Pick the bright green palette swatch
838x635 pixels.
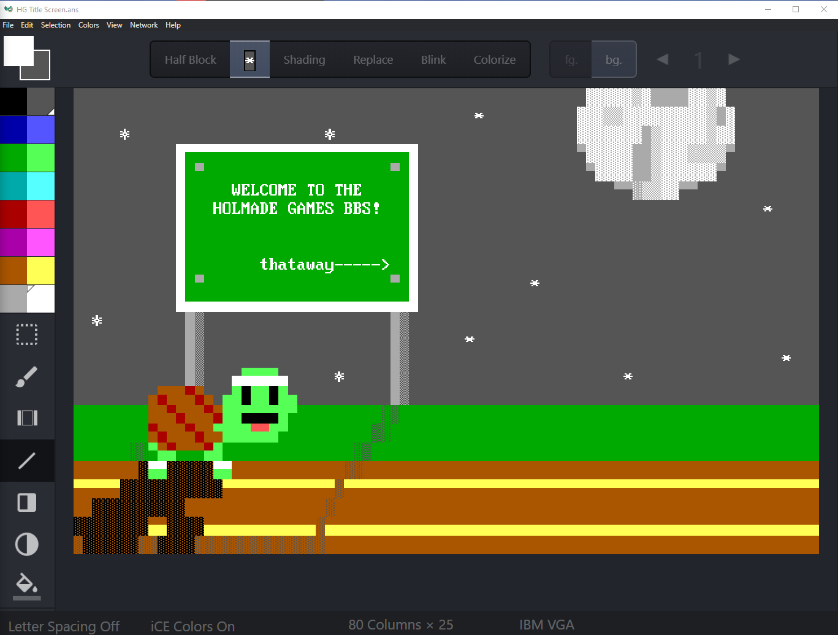coord(40,158)
